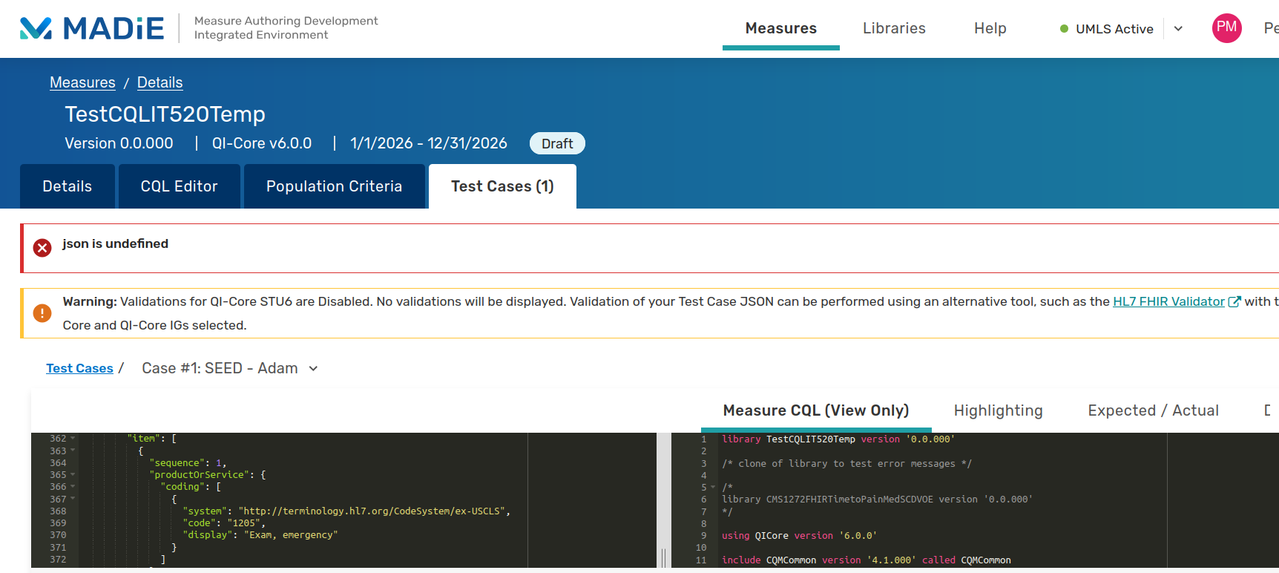The image size is (1279, 573).
Task: Click the MADiE logo
Action: click(92, 28)
